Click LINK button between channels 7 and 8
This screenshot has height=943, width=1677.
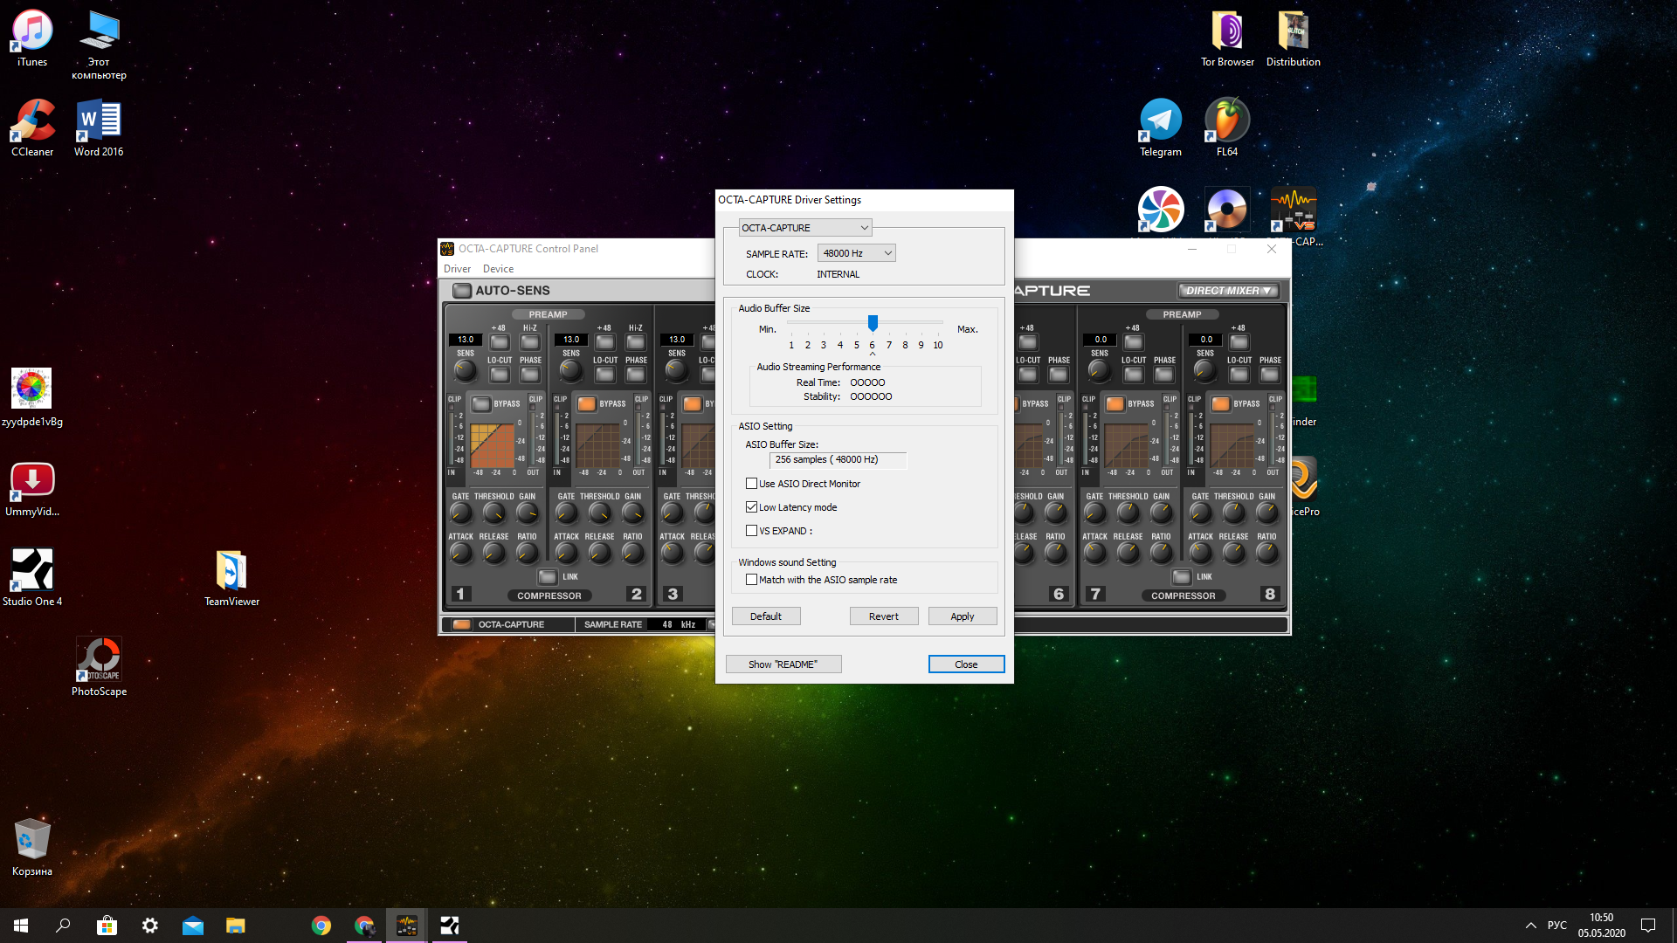(1181, 577)
